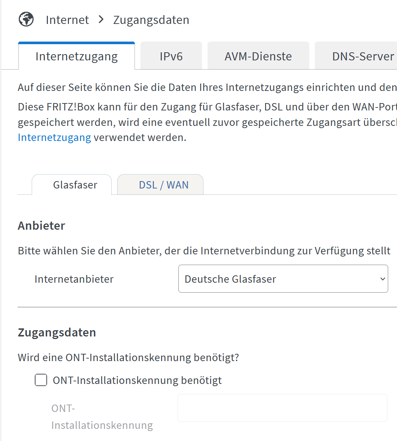Image resolution: width=397 pixels, height=441 pixels.
Task: Switch to the DNS-Server tab
Action: point(356,56)
